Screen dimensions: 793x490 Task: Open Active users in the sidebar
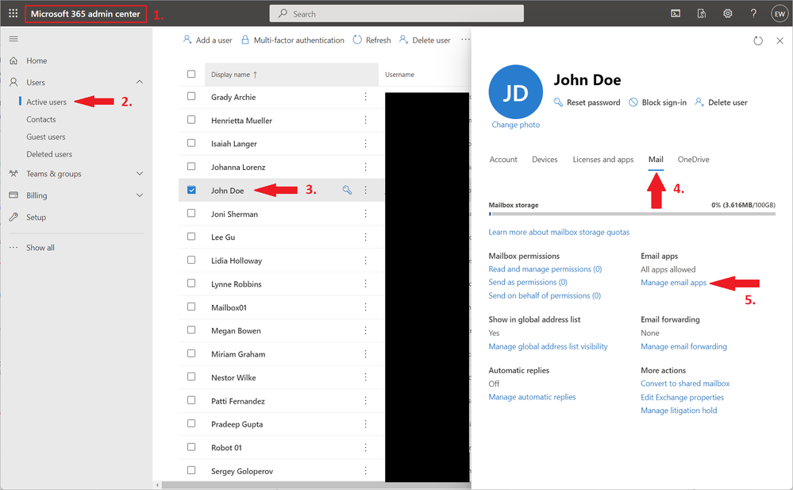(47, 102)
